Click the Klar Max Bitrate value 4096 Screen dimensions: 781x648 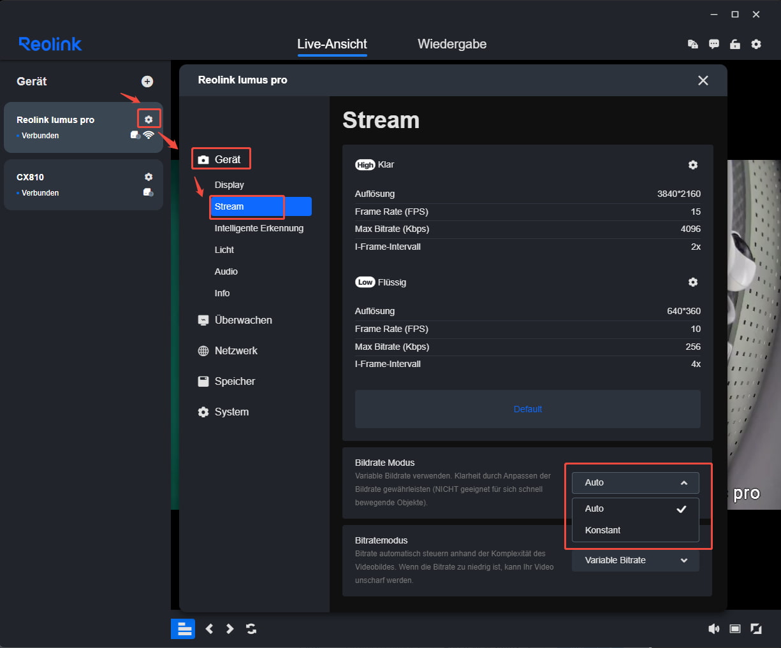tap(690, 229)
